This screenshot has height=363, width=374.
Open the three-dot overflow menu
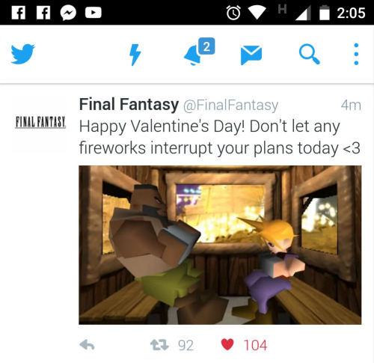356,54
